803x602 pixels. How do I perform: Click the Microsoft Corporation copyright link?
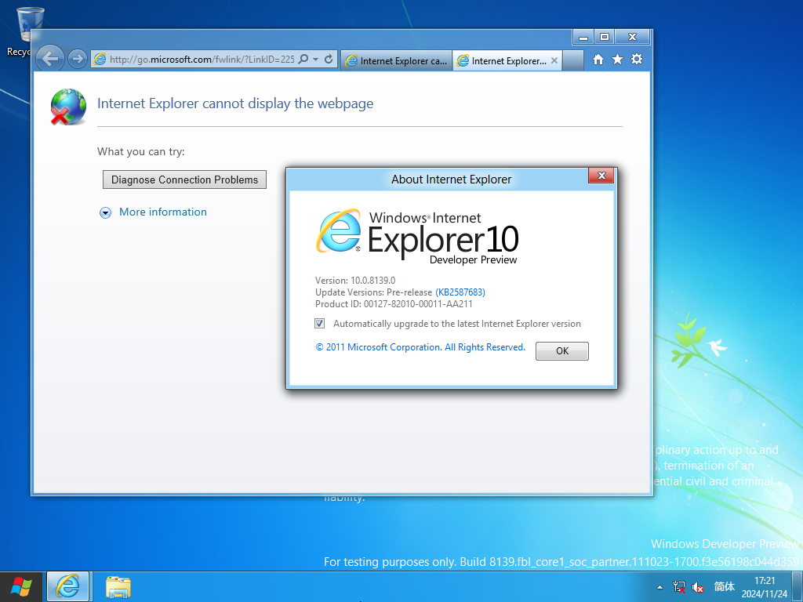click(420, 347)
